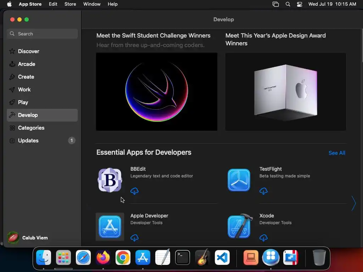Click the TestFlight app icon
Image resolution: width=363 pixels, height=272 pixels.
pos(239,180)
